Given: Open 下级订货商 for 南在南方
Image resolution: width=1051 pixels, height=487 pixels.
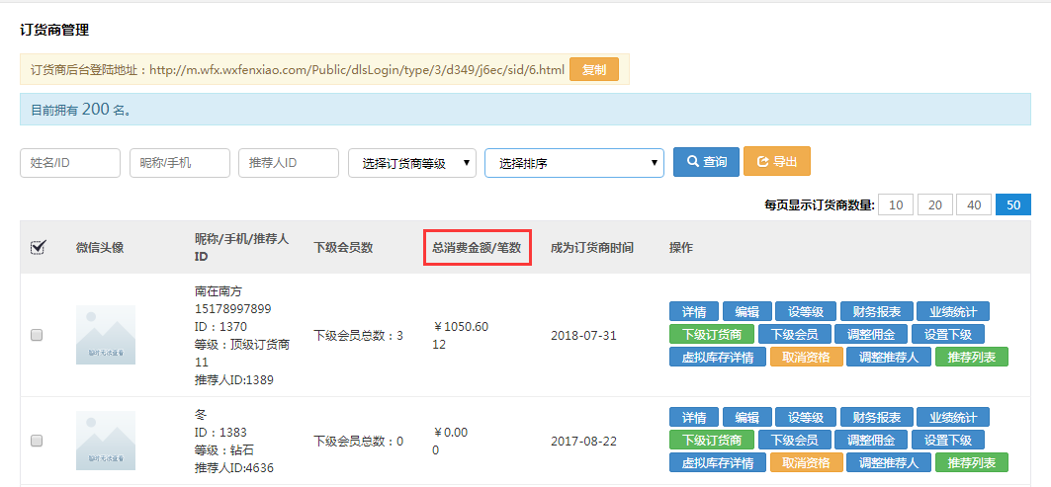Looking at the screenshot, I should [x=712, y=334].
